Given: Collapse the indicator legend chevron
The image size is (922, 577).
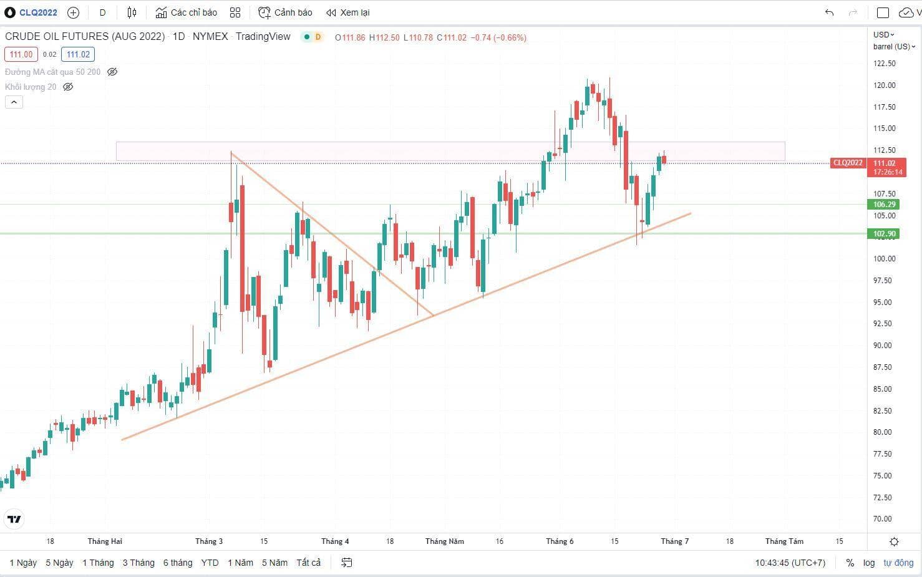Looking at the screenshot, I should pos(14,102).
